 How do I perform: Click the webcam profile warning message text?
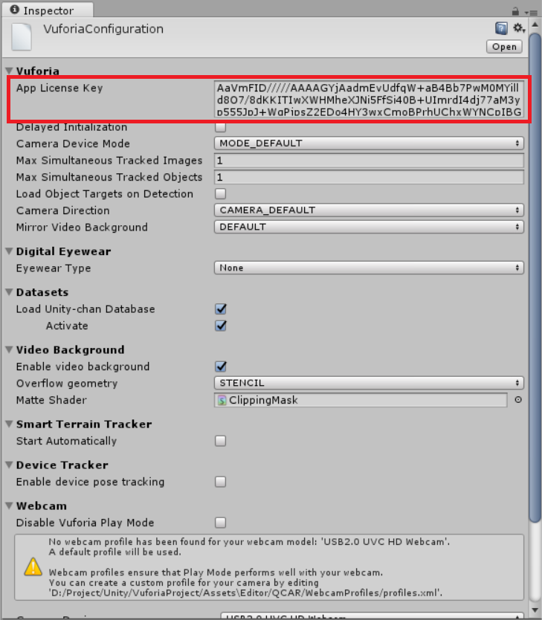[x=249, y=567]
